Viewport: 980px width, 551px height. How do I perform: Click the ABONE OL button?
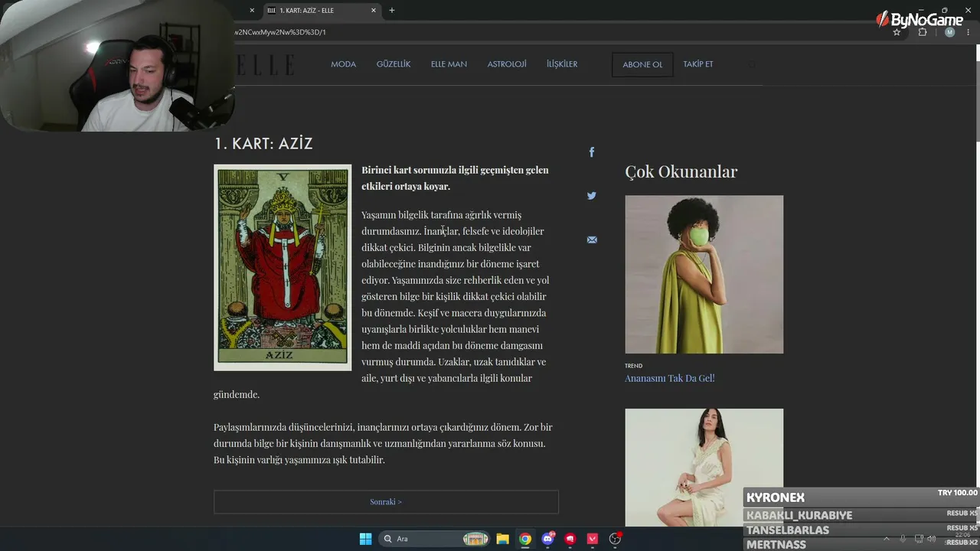point(642,64)
